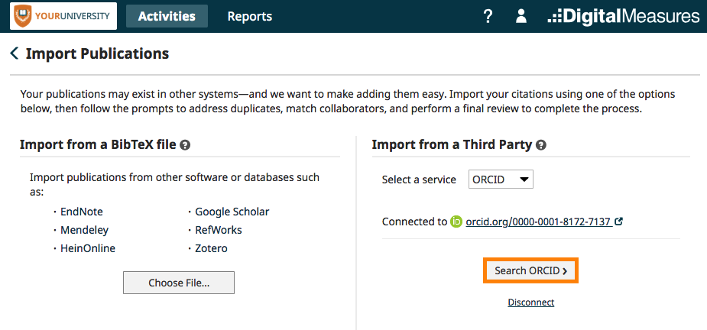Click the RefWorks list item
The width and height of the screenshot is (707, 330).
219,230
